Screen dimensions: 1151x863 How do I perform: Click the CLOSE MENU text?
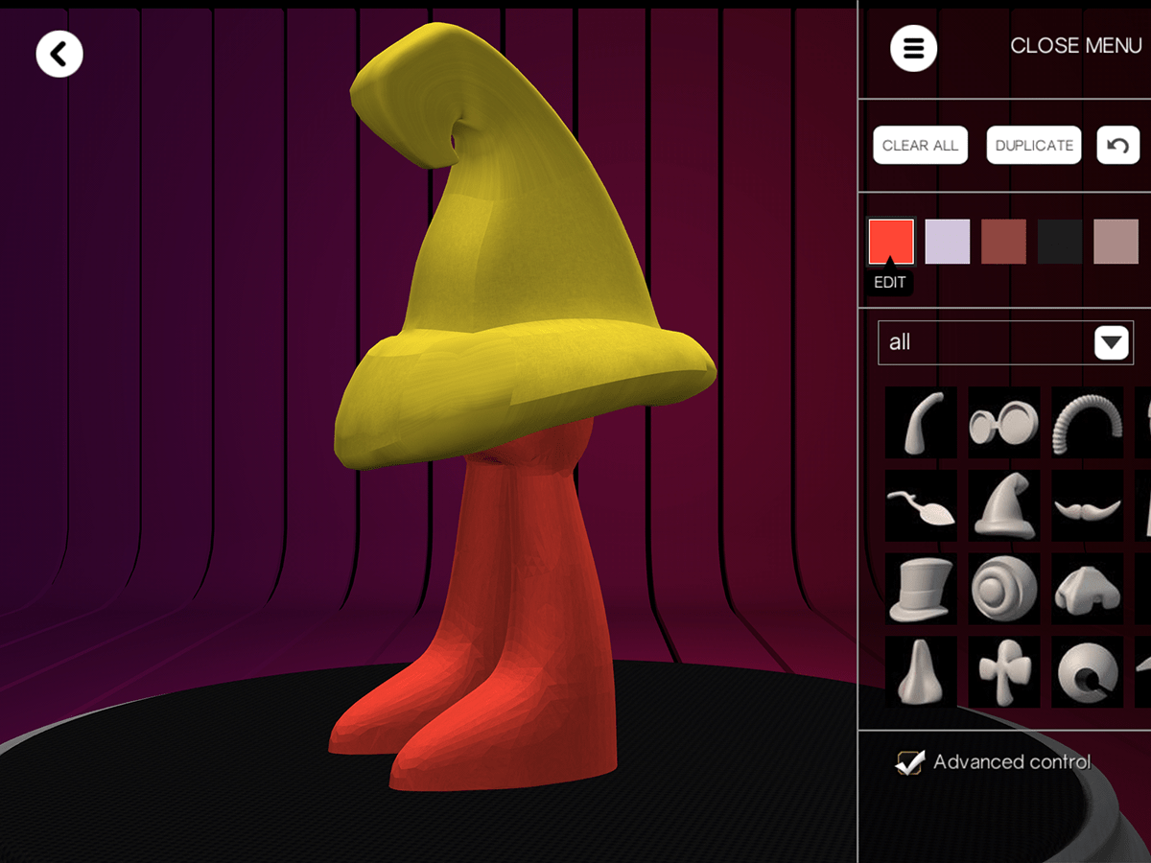(x=1075, y=46)
